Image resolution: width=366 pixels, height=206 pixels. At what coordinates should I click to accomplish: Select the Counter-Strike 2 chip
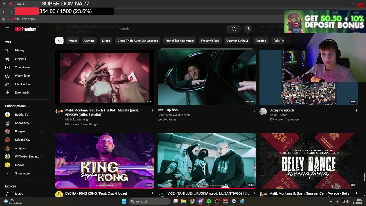pyautogui.click(x=237, y=41)
